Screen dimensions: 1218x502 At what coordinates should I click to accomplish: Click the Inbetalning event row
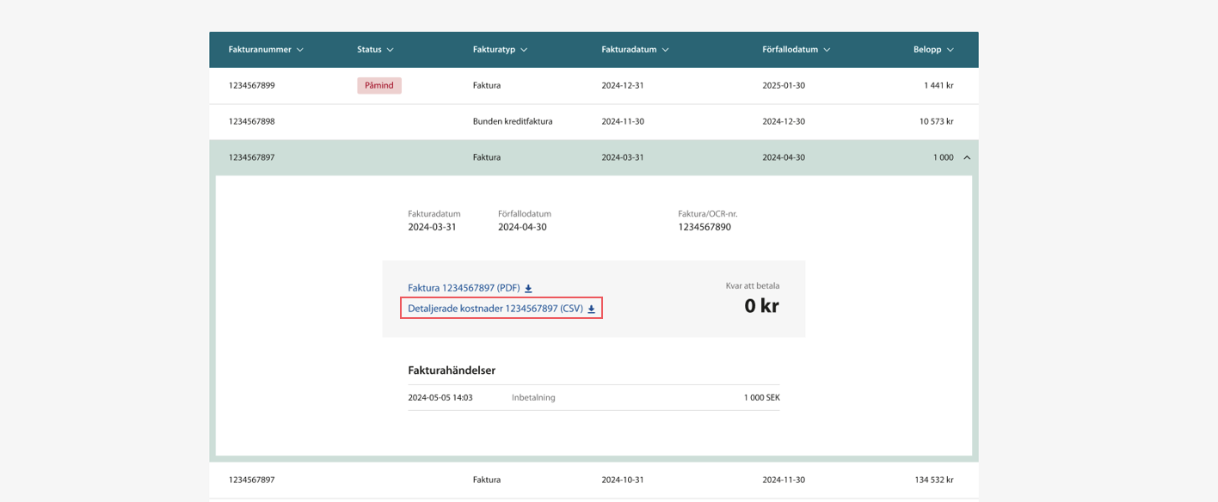(533, 398)
